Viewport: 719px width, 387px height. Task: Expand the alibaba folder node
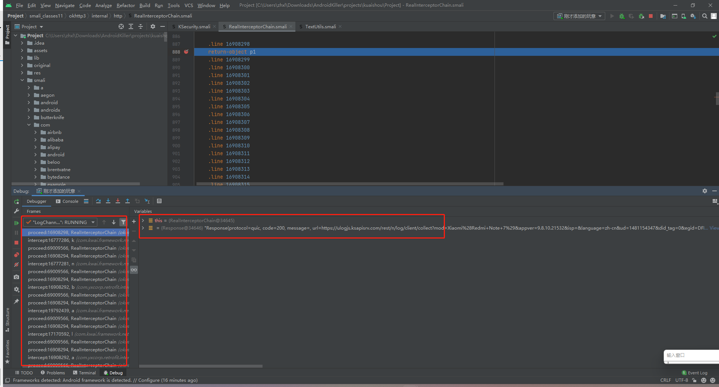coord(35,140)
